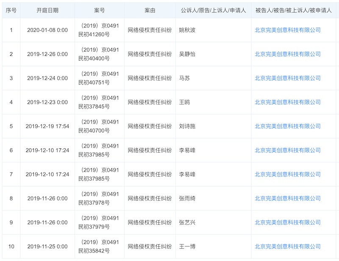Open defendant company link in 张艺兴's row
Viewport: 339px width, 261px height.
(x=287, y=222)
